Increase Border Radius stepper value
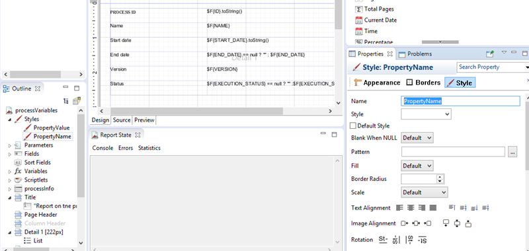Image resolution: width=529 pixels, height=251 pixels. 440,176
